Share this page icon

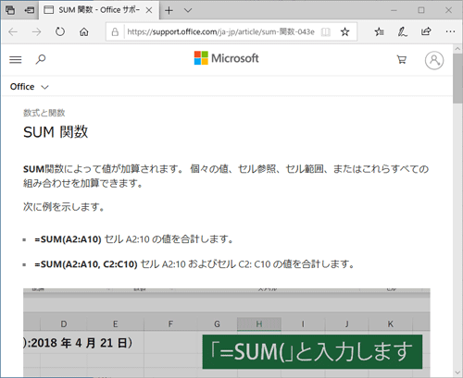click(x=426, y=31)
